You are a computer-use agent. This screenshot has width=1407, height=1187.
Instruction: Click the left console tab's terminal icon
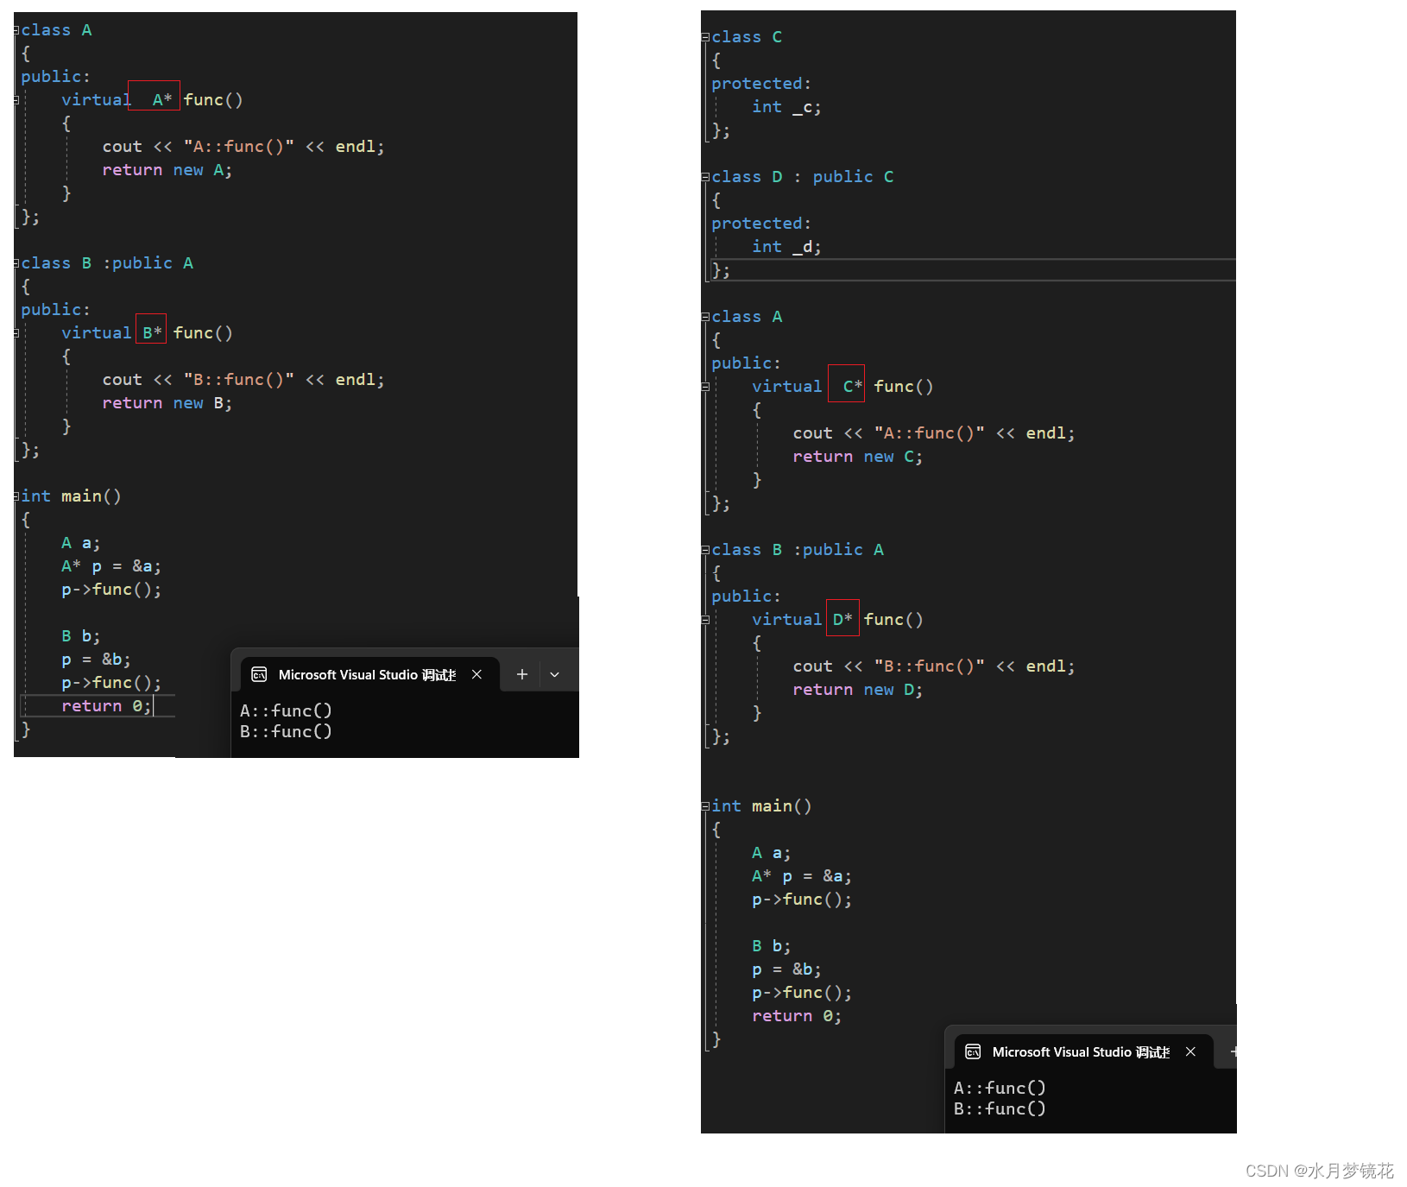click(259, 674)
